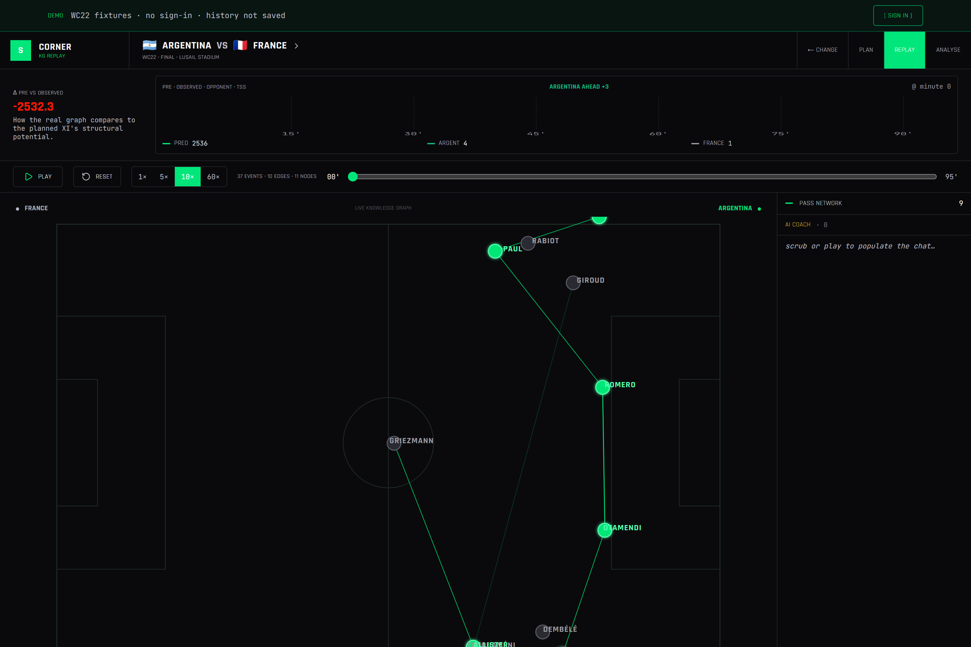Click the 'WC22 · FINAL · LUSAIL STADIUM' subtitle
Image resolution: width=971 pixels, height=647 pixels.
[x=181, y=57]
